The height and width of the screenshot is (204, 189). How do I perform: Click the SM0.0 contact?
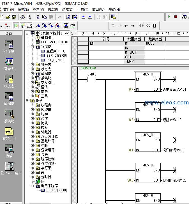92,79
